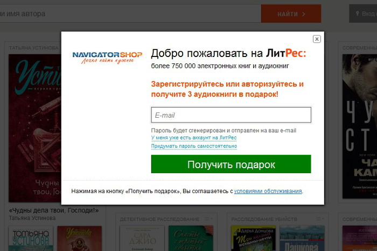This screenshot has width=377, height=251.
Task: Open the Дарья Донцова book cover
Action: [x=254, y=238]
